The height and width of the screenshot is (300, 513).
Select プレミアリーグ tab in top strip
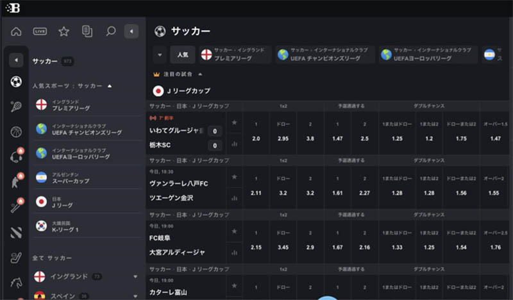click(x=235, y=54)
